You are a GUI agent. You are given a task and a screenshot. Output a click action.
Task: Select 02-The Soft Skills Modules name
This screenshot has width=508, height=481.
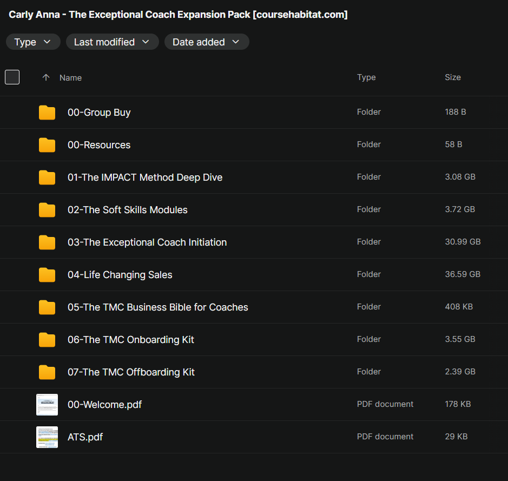[127, 209]
